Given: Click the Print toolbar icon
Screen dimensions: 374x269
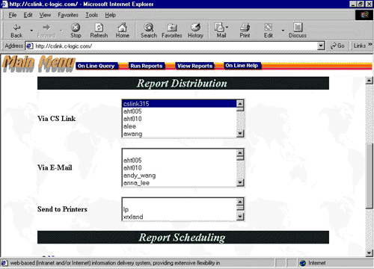Looking at the screenshot, I should [245, 27].
